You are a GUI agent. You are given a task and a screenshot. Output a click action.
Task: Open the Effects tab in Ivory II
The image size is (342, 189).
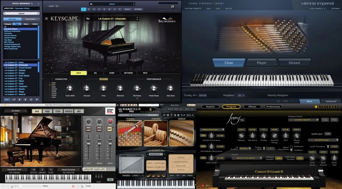point(252,107)
